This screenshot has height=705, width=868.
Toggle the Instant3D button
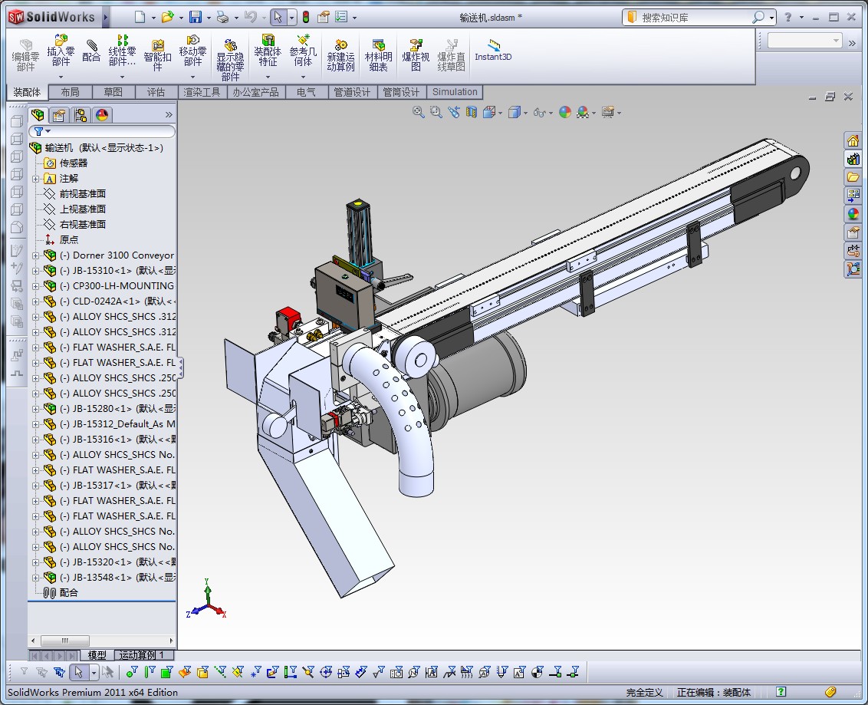[493, 50]
